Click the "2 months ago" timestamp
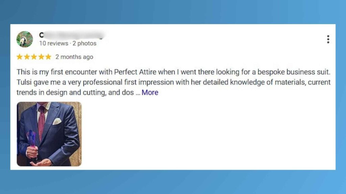This screenshot has width=346, height=194. click(74, 57)
